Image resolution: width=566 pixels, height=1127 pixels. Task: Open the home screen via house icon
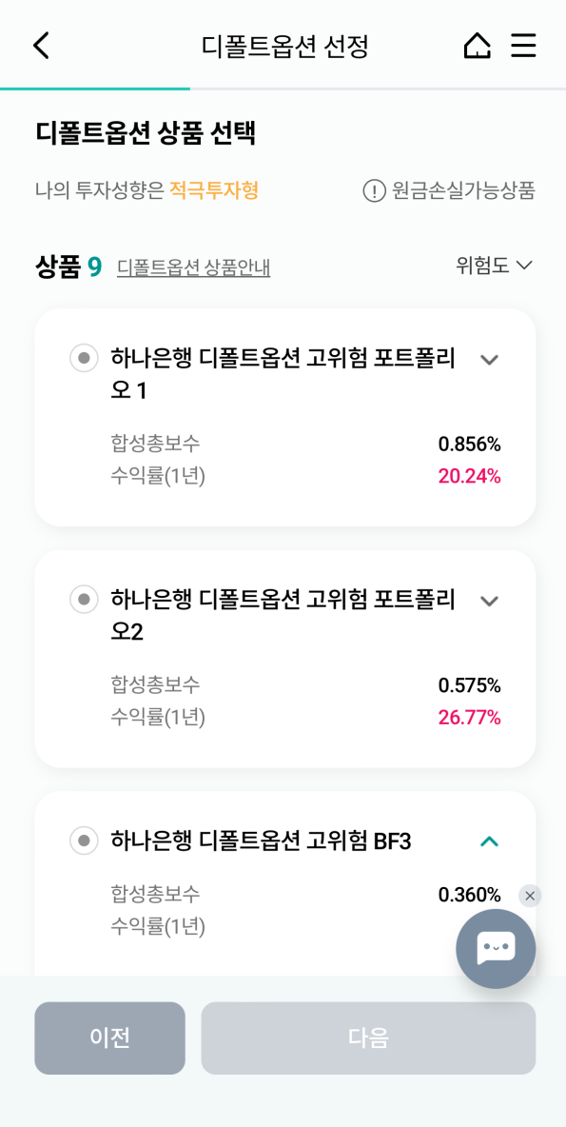coord(477,45)
